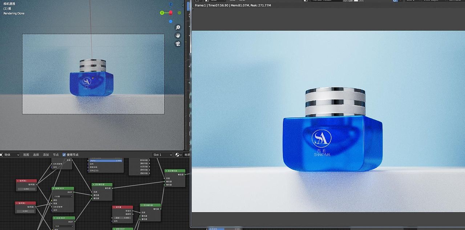Click the green Y axis gizmo handle
The width and height of the screenshot is (465, 230).
tap(162, 13)
